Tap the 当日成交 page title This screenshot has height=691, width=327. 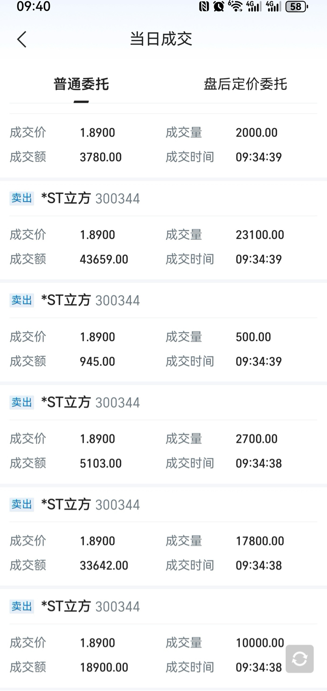[161, 39]
